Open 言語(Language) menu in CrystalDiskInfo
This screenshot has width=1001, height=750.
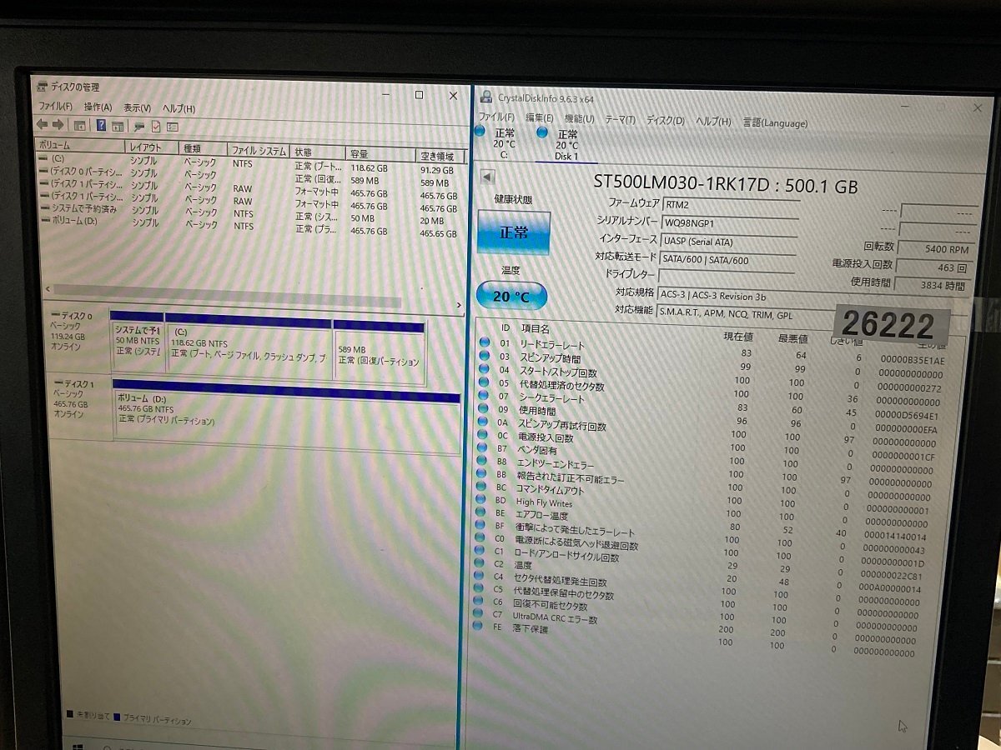coord(775,122)
